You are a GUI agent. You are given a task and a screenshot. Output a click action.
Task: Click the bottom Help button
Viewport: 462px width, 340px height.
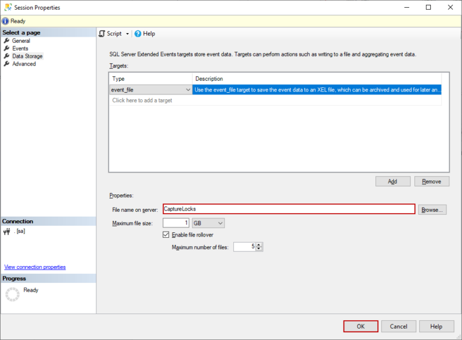tap(436, 326)
